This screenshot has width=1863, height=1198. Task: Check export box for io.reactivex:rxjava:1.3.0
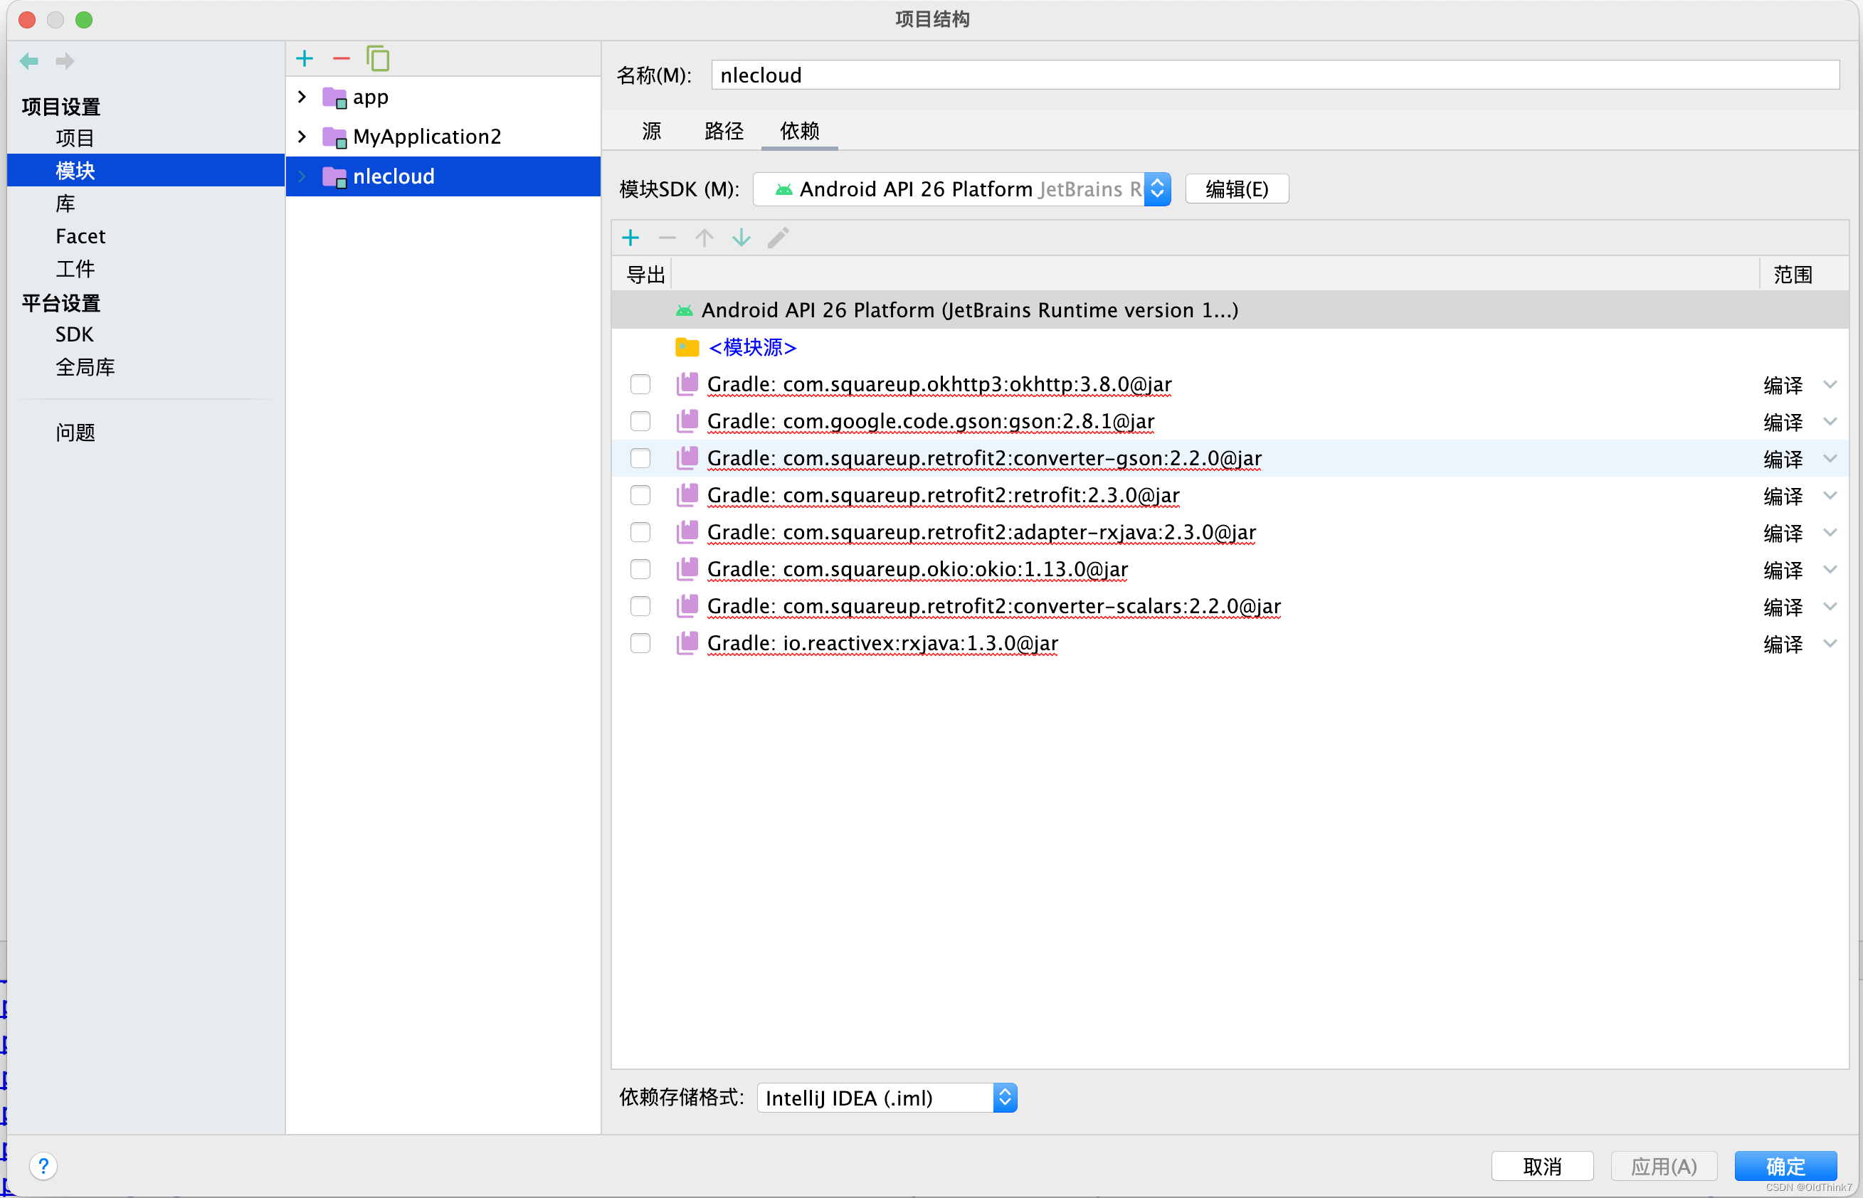click(x=640, y=643)
